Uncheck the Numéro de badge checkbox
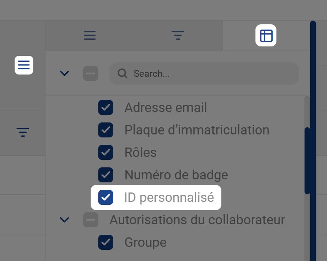 pos(105,175)
